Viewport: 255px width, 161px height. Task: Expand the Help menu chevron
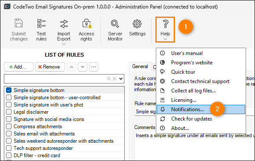click(x=165, y=39)
